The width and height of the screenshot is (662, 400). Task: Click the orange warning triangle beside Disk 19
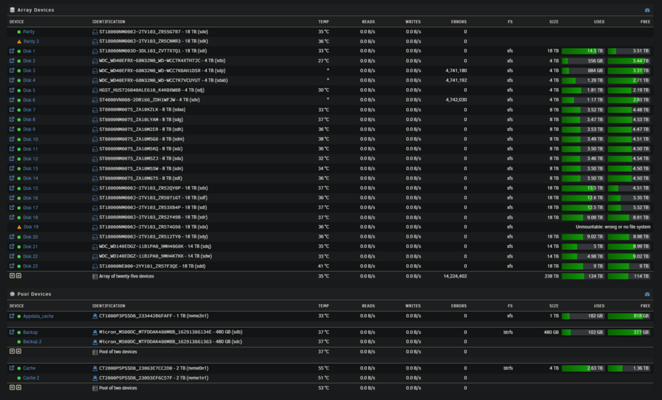click(x=19, y=227)
